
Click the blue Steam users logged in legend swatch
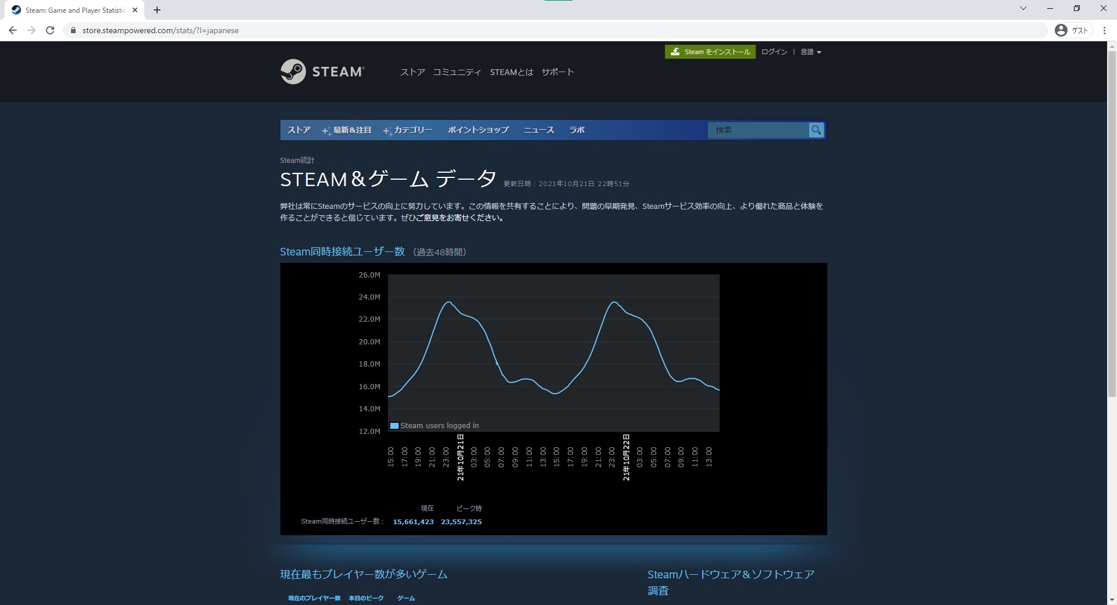[x=394, y=426]
